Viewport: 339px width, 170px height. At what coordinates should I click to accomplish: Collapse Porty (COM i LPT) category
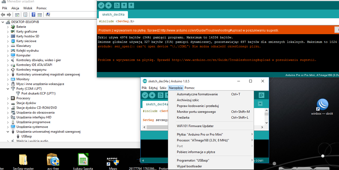click(8, 89)
